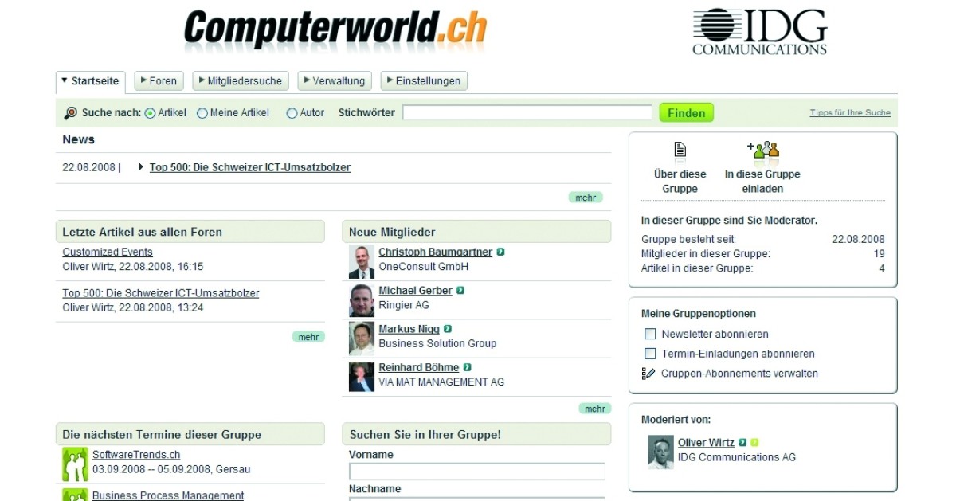Click the green arrow icon beside Oliver Wirtz

pos(742,442)
